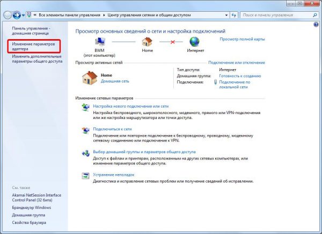Click icon beside 'Подключиться к сети'

[x=86, y=130]
